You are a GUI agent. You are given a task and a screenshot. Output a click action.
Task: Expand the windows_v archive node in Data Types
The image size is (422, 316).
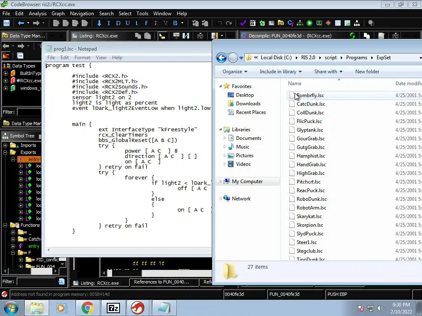click(x=5, y=88)
